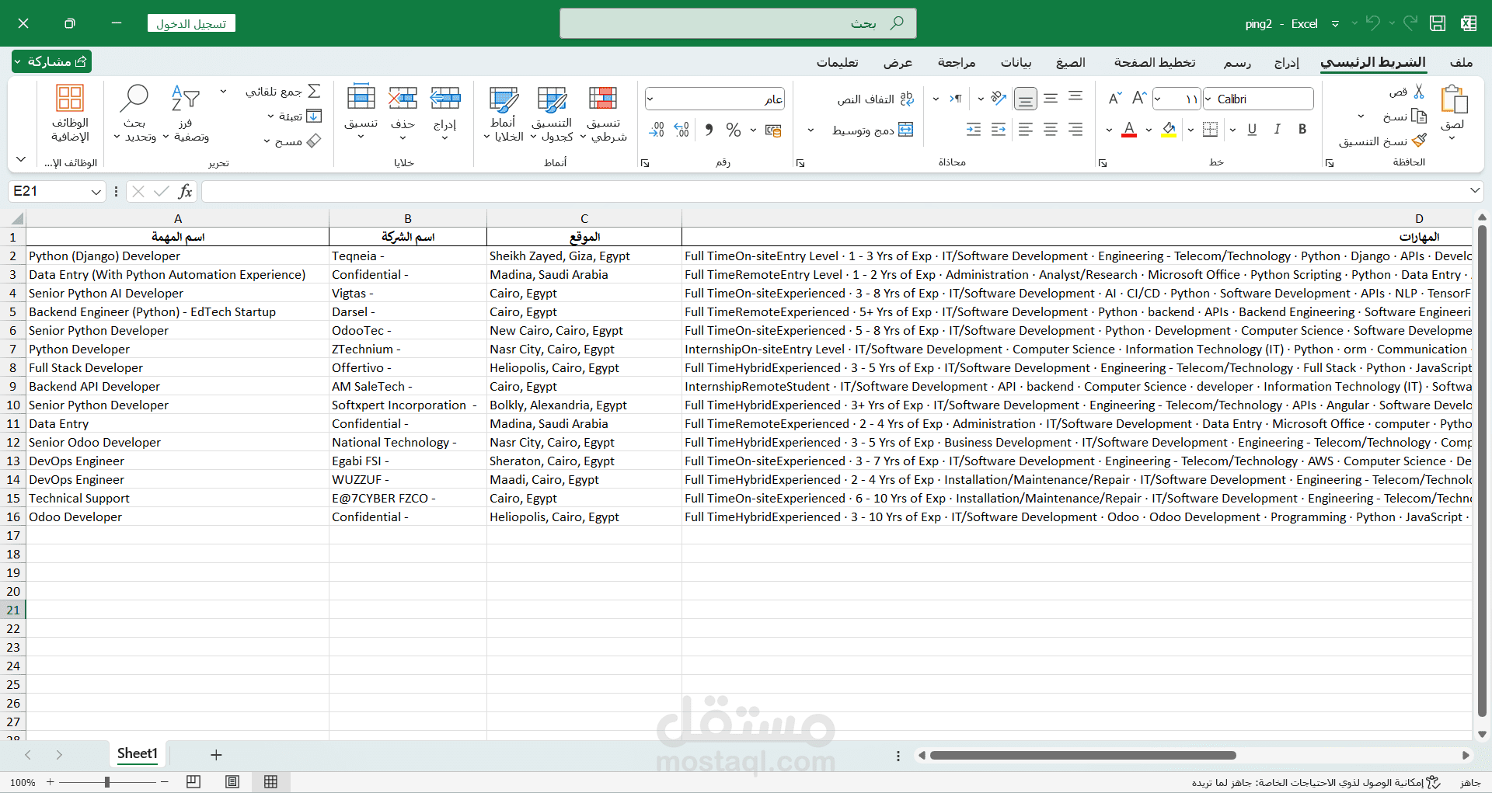Image resolution: width=1492 pixels, height=793 pixels.
Task: Click Increase Font Size icon
Action: [x=1139, y=98]
